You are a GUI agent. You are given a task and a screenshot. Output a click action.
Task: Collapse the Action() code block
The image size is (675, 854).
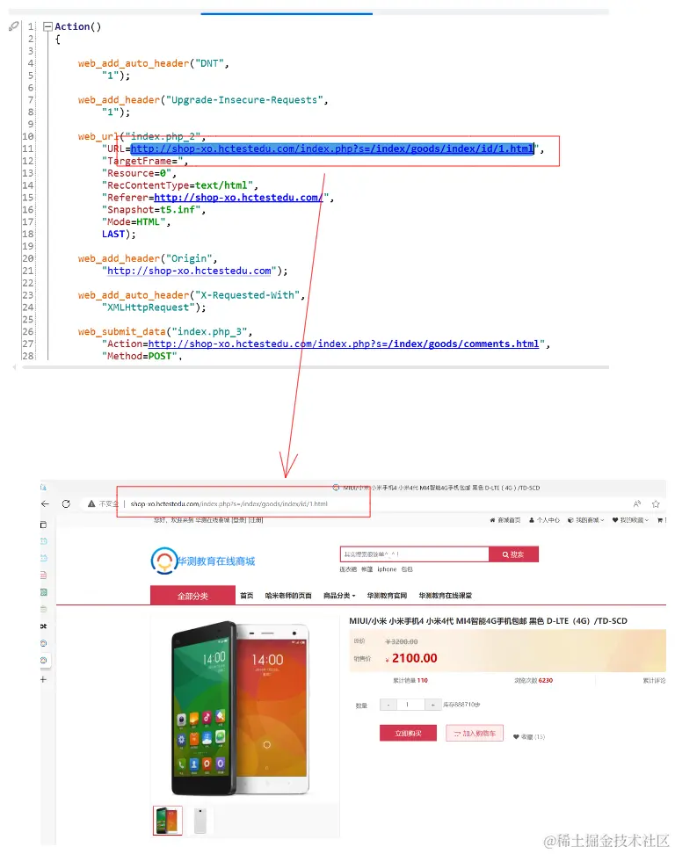coord(48,26)
